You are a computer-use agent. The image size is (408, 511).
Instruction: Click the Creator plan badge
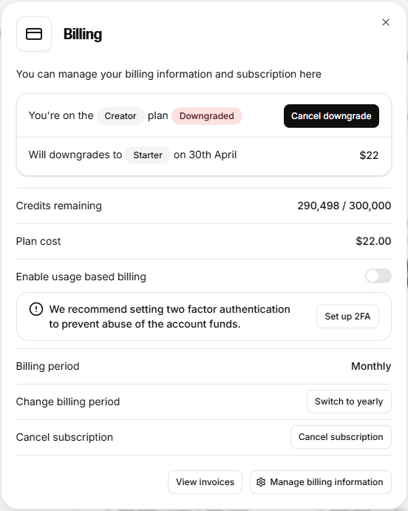pyautogui.click(x=120, y=116)
